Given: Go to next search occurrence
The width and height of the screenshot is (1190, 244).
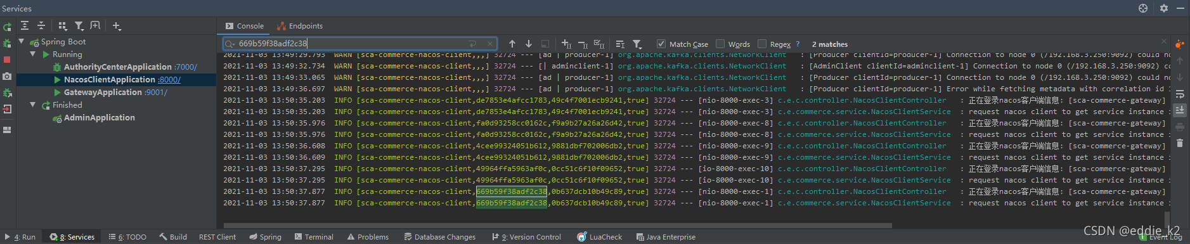Looking at the screenshot, I should pos(529,44).
